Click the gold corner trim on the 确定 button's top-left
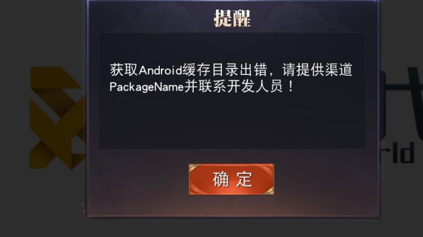This screenshot has width=423, height=237. tap(193, 168)
